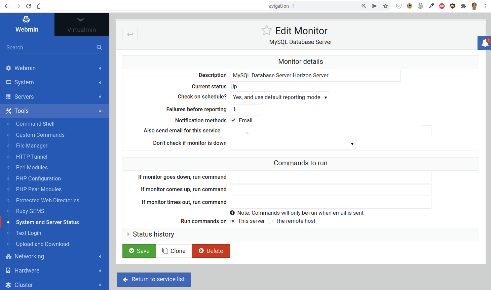Switch to the Virtualmin tab

81,25
